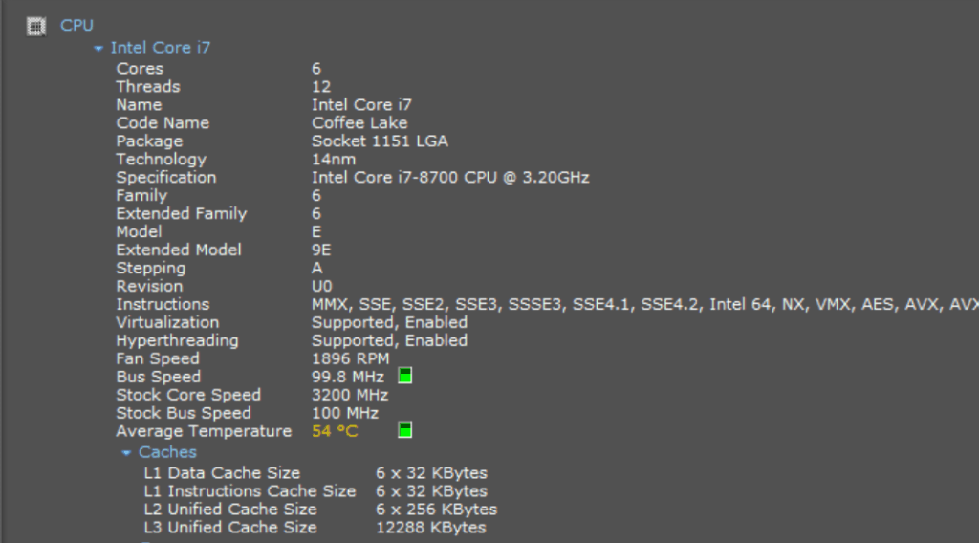
Task: Click the Threads row label
Action: [x=148, y=87]
